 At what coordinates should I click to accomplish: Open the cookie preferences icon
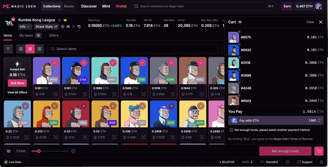point(321,162)
